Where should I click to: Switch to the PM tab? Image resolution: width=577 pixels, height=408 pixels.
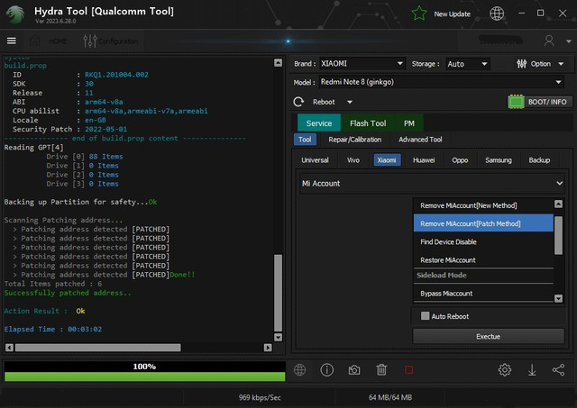click(408, 123)
